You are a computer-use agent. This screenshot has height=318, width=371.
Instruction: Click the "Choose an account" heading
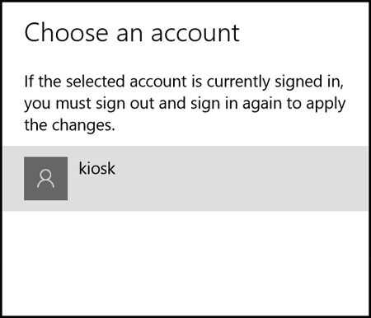click(132, 33)
